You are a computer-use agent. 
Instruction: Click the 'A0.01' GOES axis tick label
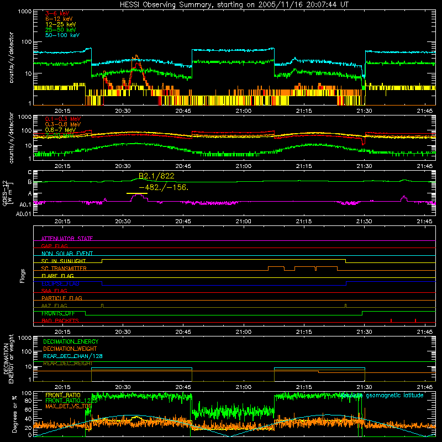(23, 214)
